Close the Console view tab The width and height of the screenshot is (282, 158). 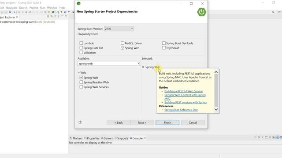[145, 138]
